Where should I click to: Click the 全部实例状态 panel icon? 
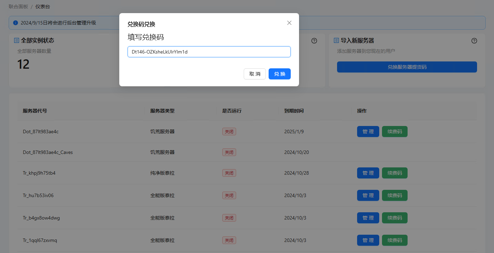[16, 40]
